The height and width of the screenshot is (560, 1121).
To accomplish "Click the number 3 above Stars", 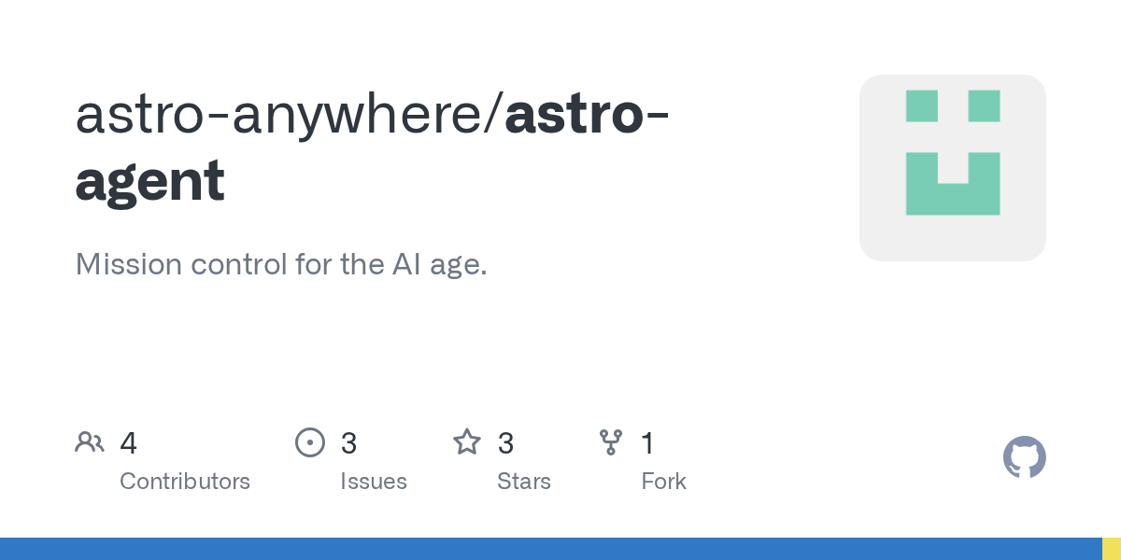I will pos(505,443).
